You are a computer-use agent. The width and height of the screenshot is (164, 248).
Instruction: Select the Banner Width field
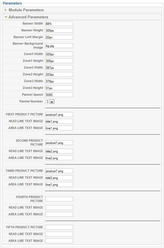pos(59,24)
